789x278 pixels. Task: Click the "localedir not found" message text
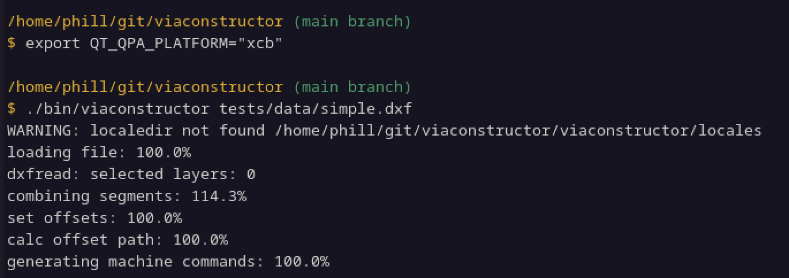[x=177, y=131]
